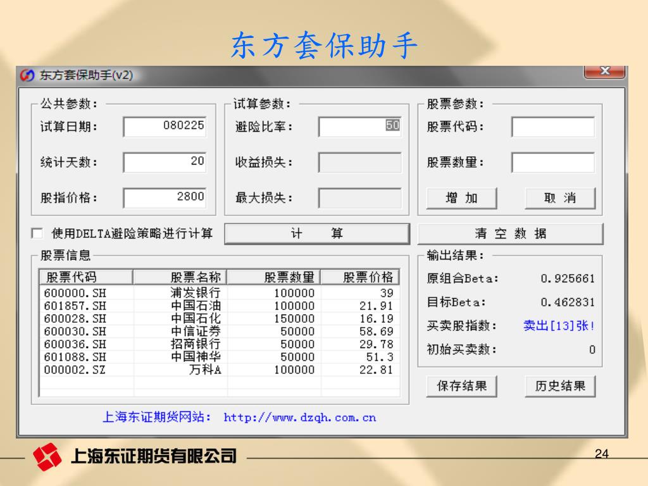Select row 601857.SH

tap(220, 306)
